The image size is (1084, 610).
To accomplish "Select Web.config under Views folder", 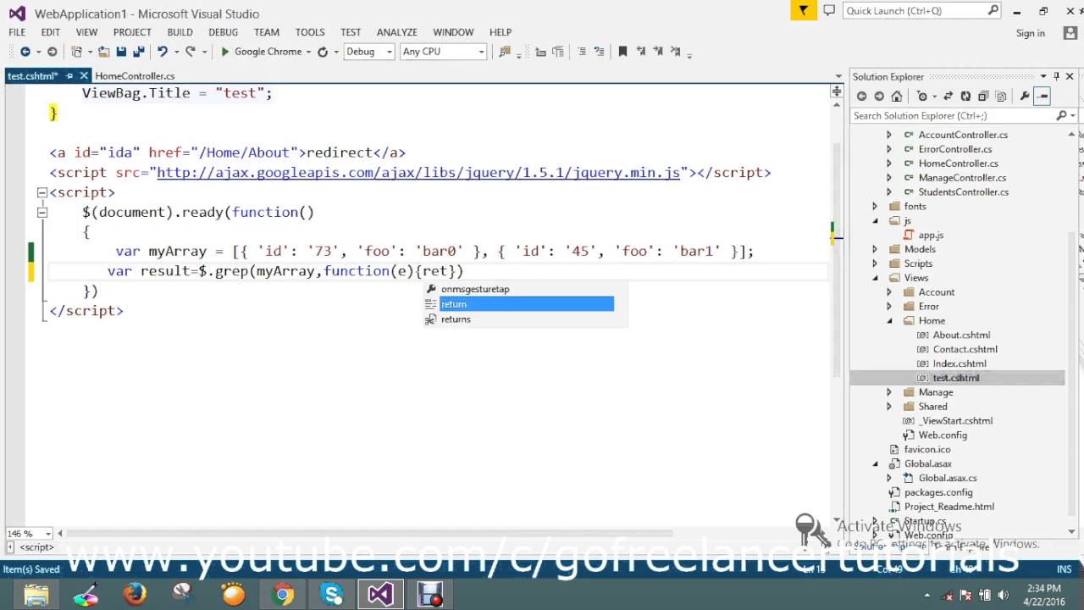I will [x=943, y=435].
